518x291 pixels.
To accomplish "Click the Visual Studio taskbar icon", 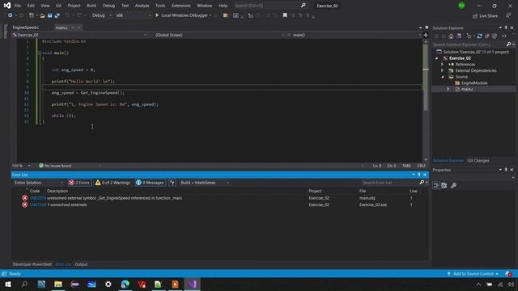I will point(192,284).
